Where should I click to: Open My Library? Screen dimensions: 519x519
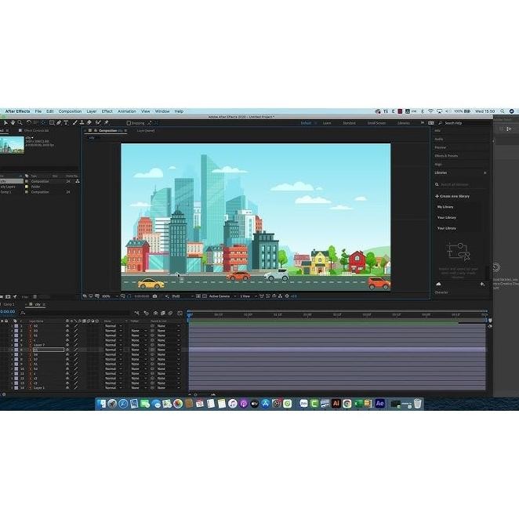(445, 207)
